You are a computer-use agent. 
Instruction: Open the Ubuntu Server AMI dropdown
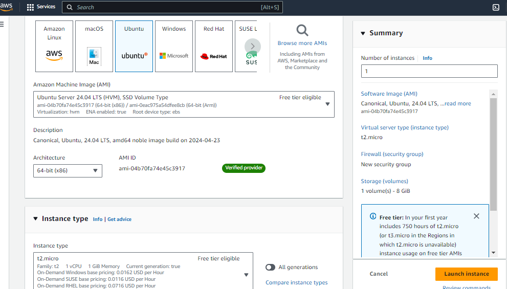click(x=184, y=104)
